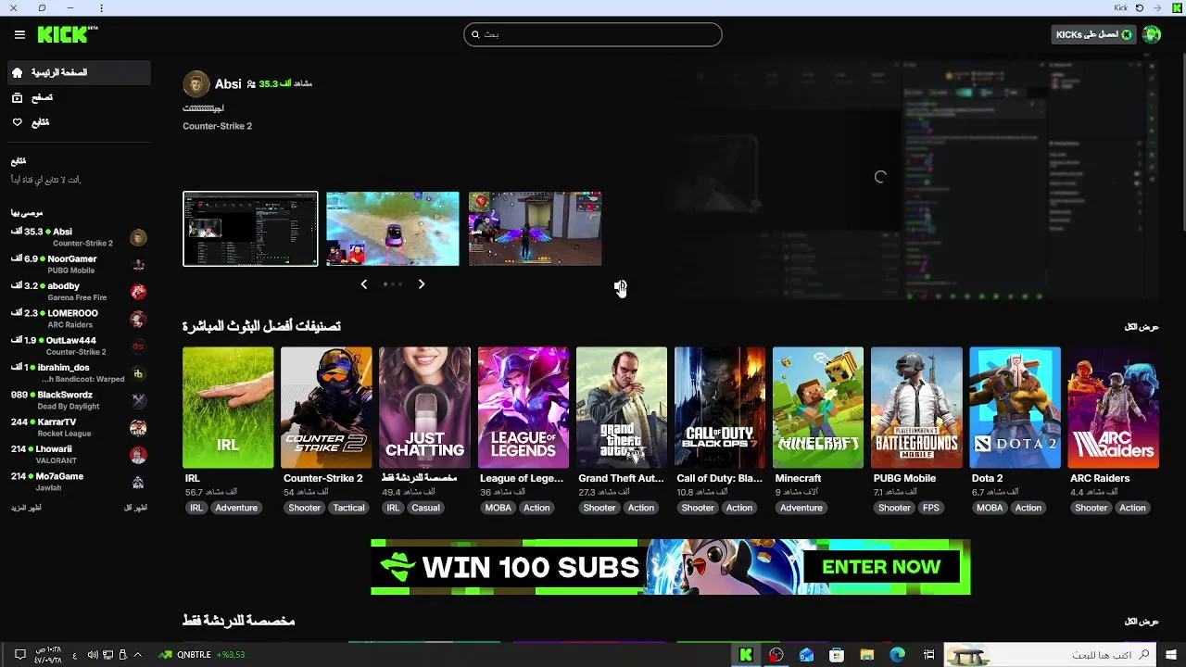Viewport: 1186px width, 667px height.
Task: Click View all for the Just Chatting section
Action: [1142, 622]
